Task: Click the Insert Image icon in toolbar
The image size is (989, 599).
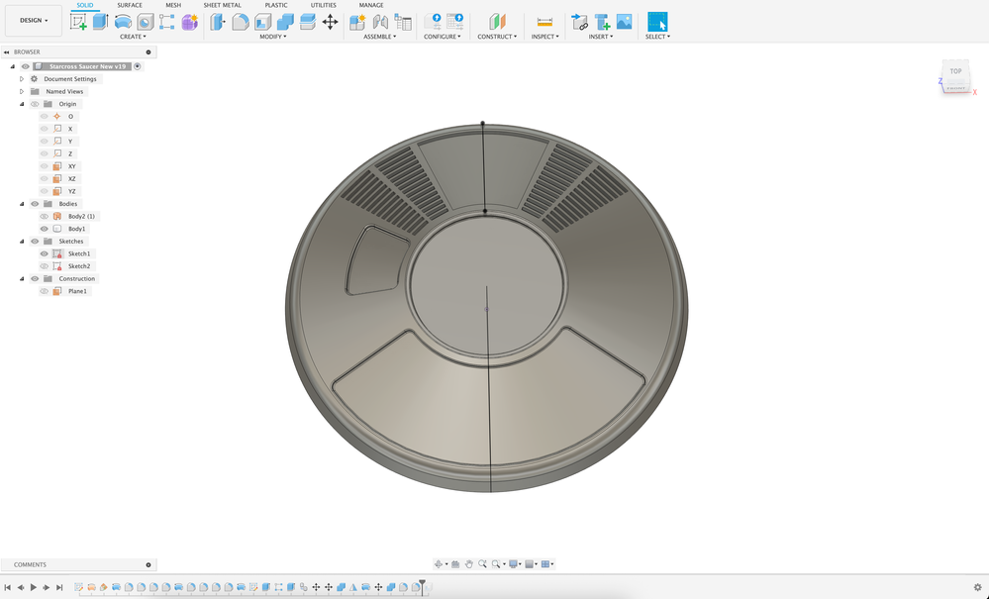Action: point(624,22)
